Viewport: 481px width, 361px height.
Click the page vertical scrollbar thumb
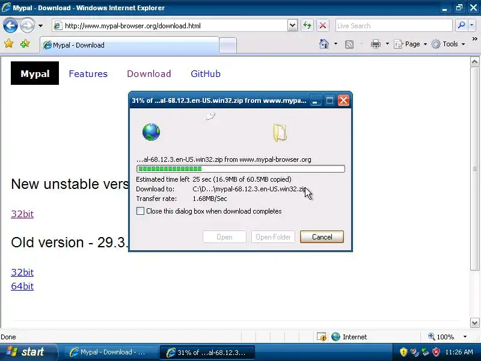pos(474,168)
